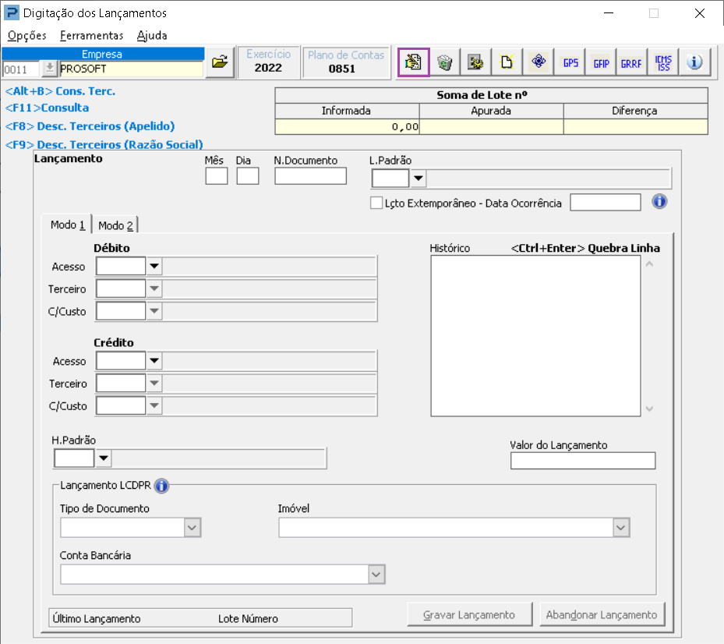Image resolution: width=724 pixels, height=644 pixels.
Task: Click the GRRF toolbar button
Action: coord(631,62)
